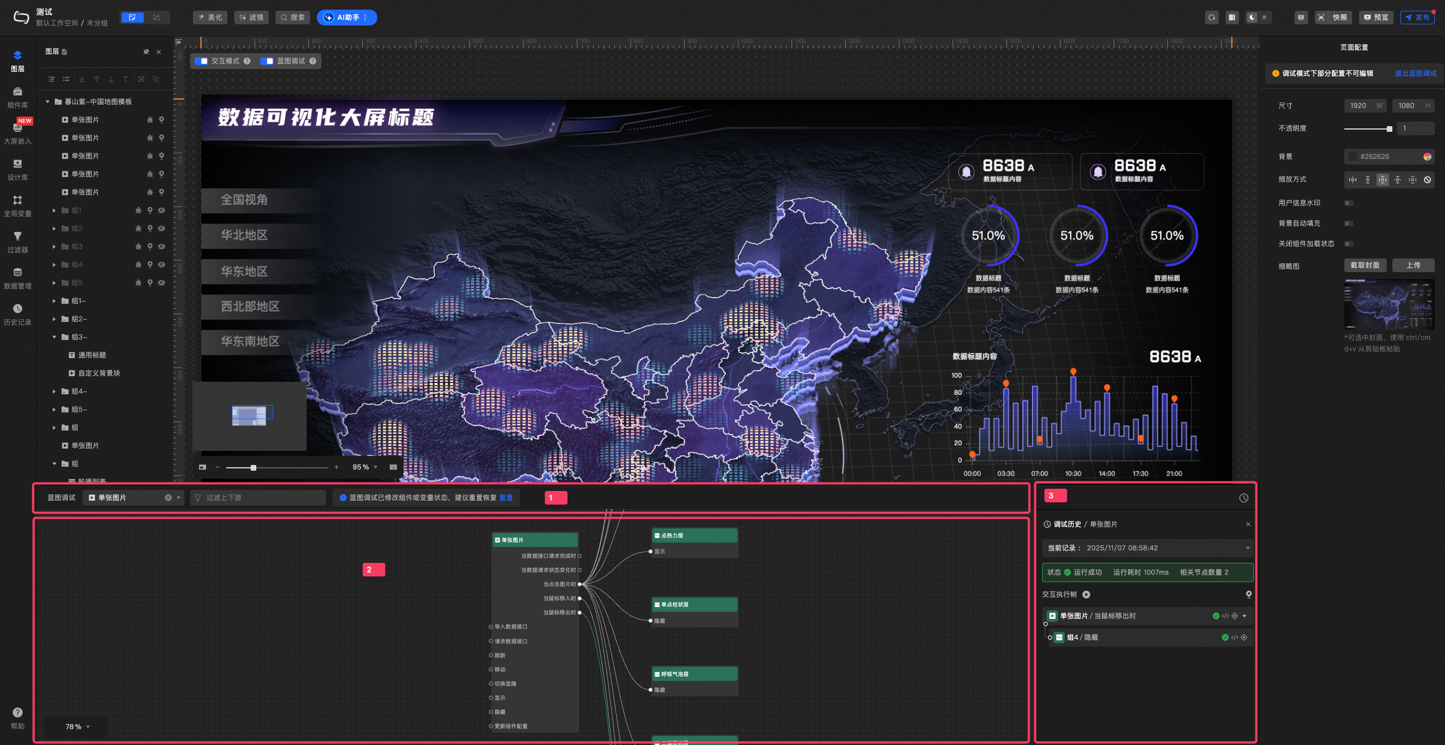
Task: Open the 过滤器 filter sidebar panel
Action: click(x=18, y=242)
